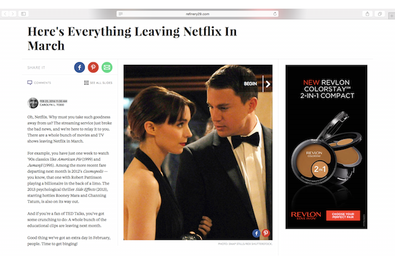Toggle Safari sidebar button
This screenshot has height=263, width=395.
pyautogui.click(x=23, y=14)
